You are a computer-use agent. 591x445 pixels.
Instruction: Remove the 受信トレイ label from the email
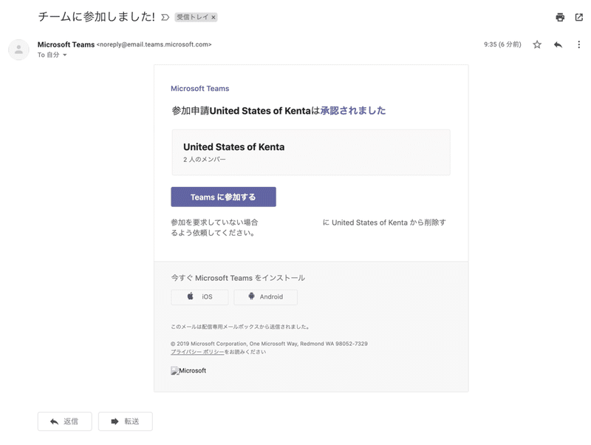tap(213, 17)
